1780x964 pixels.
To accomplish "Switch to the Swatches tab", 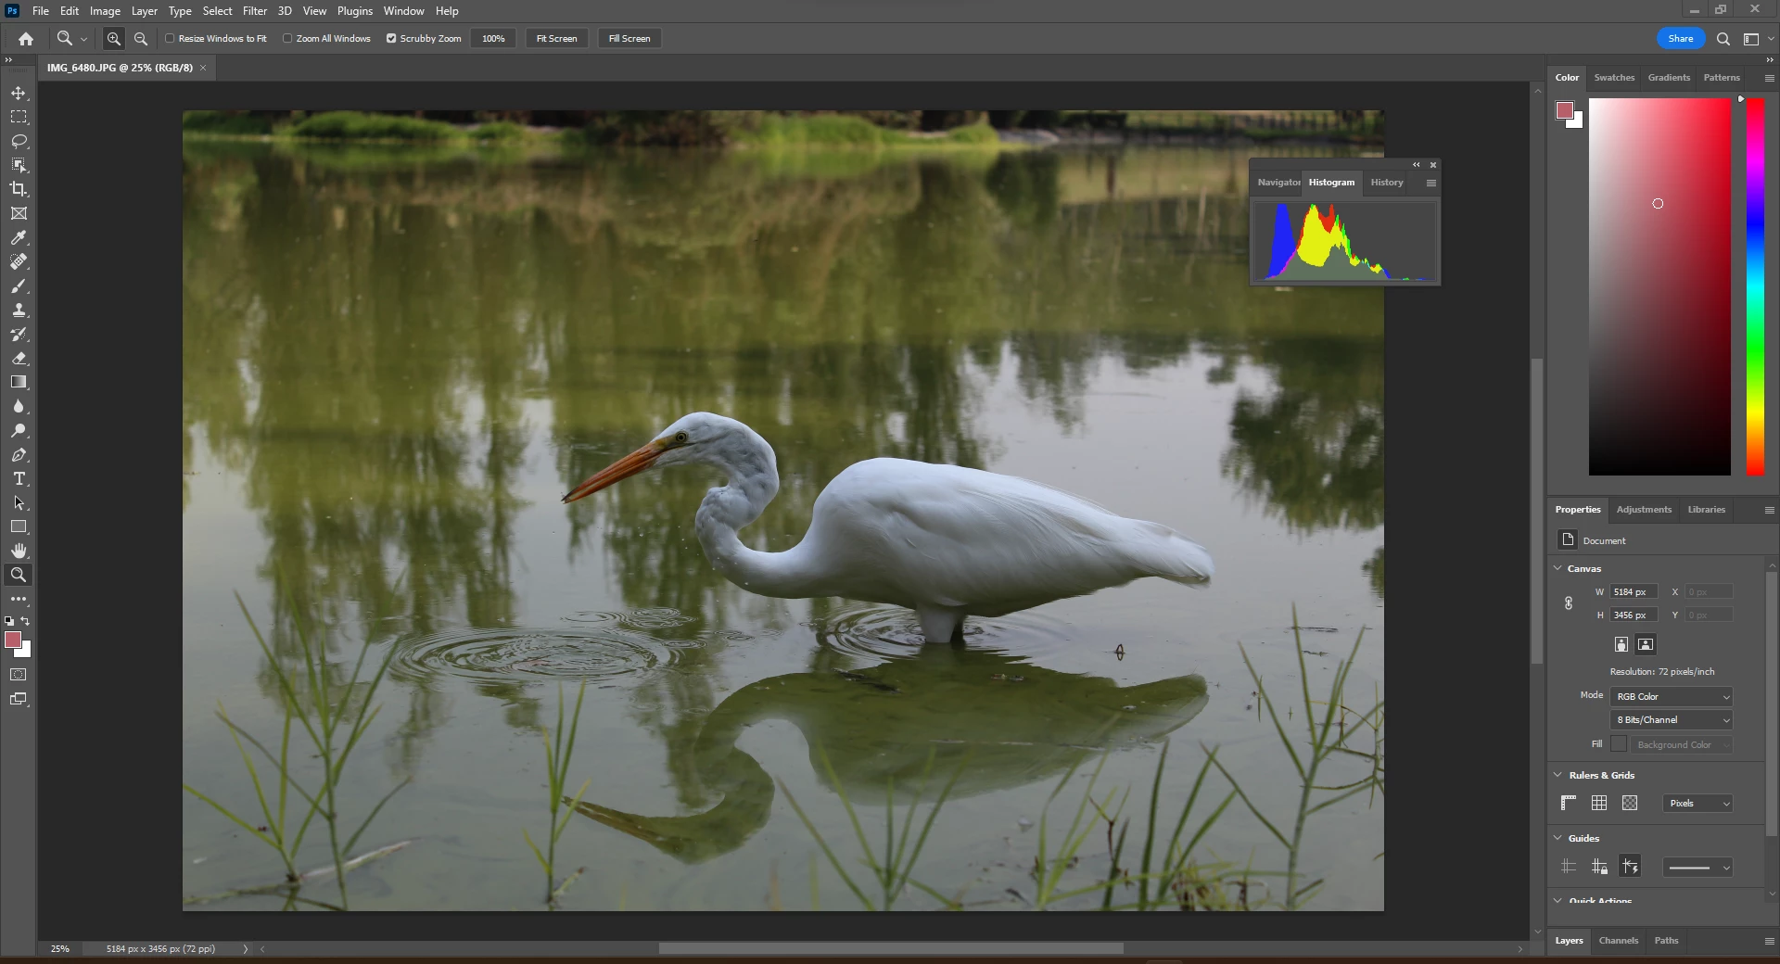I will (1614, 78).
